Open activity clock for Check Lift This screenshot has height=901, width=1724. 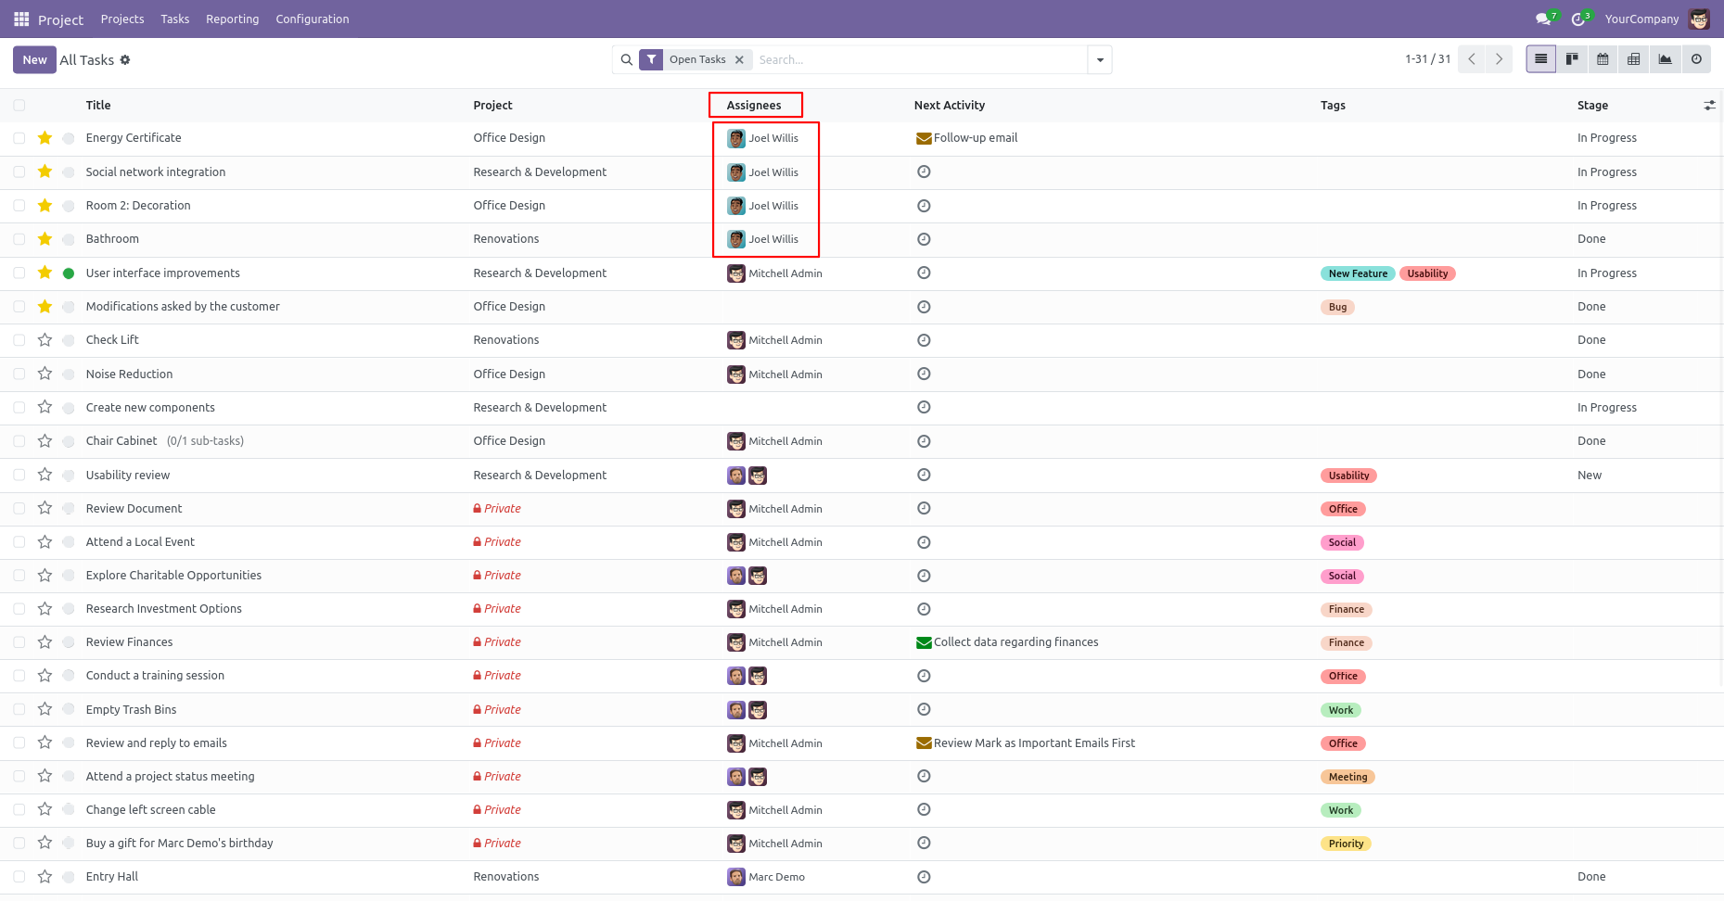[924, 340]
